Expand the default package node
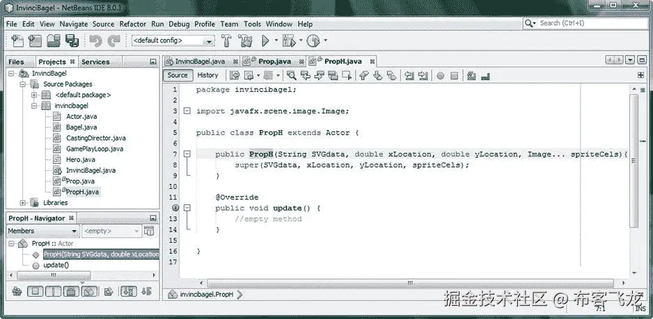Image resolution: width=653 pixels, height=319 pixels. click(35, 95)
